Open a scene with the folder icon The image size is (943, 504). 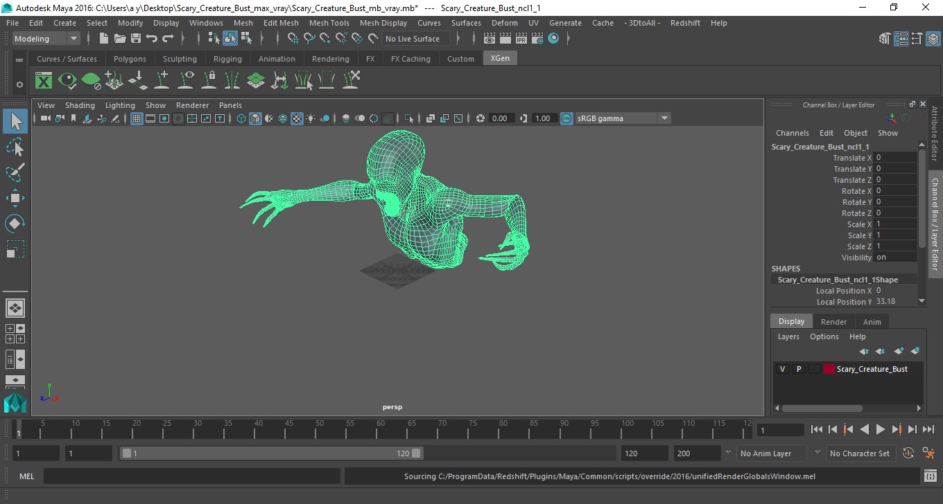[x=120, y=39]
